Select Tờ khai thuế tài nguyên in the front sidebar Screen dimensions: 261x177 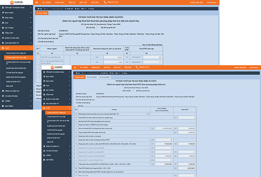(x=55, y=130)
